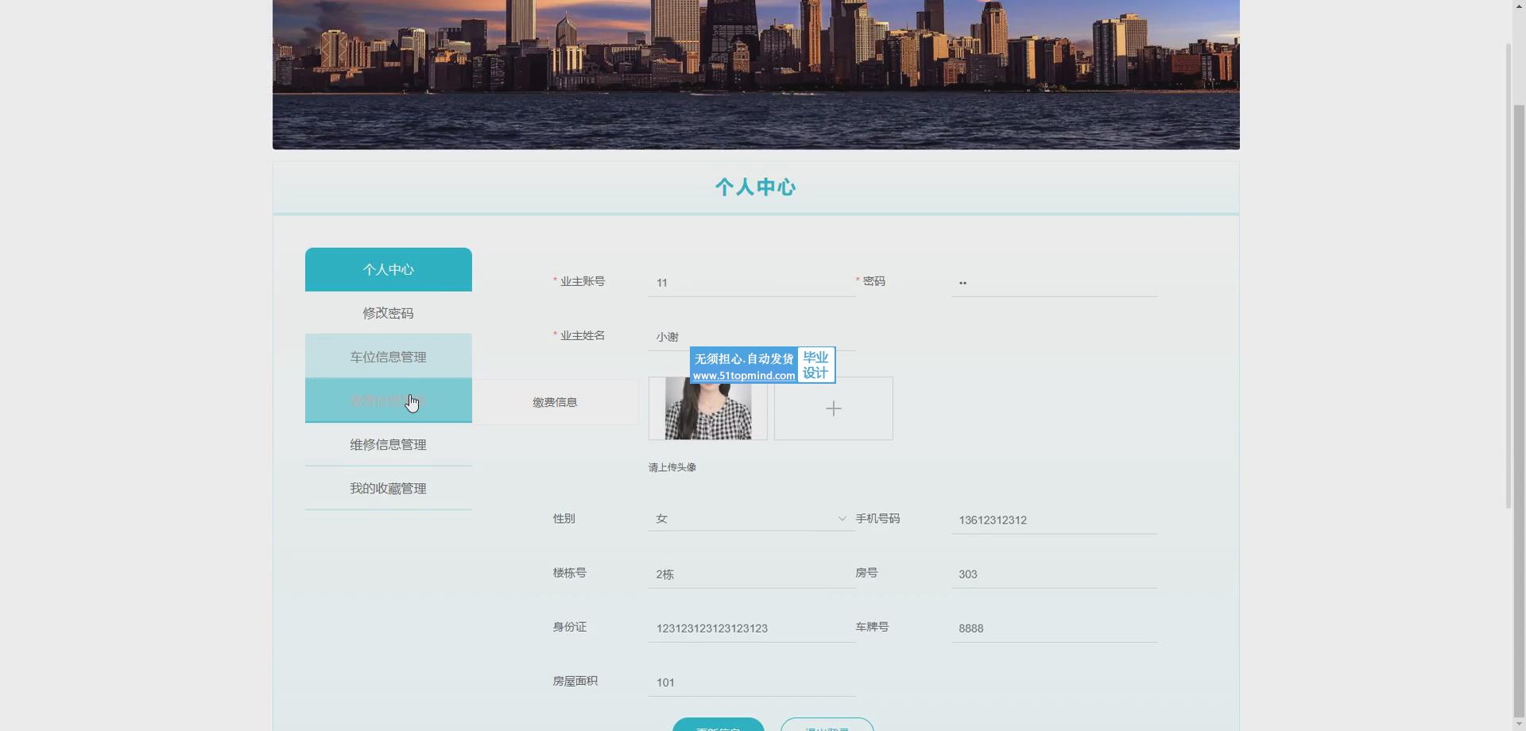Click the 业主姓名 field containing 小谢
The height and width of the screenshot is (731, 1526).
pos(750,337)
